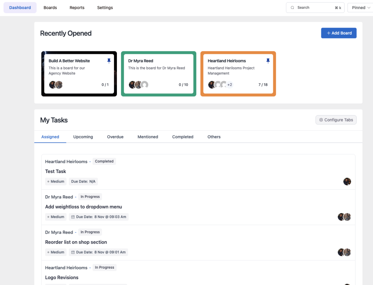Image resolution: width=373 pixels, height=285 pixels.
Task: Open Configure Tabs
Action: click(336, 120)
